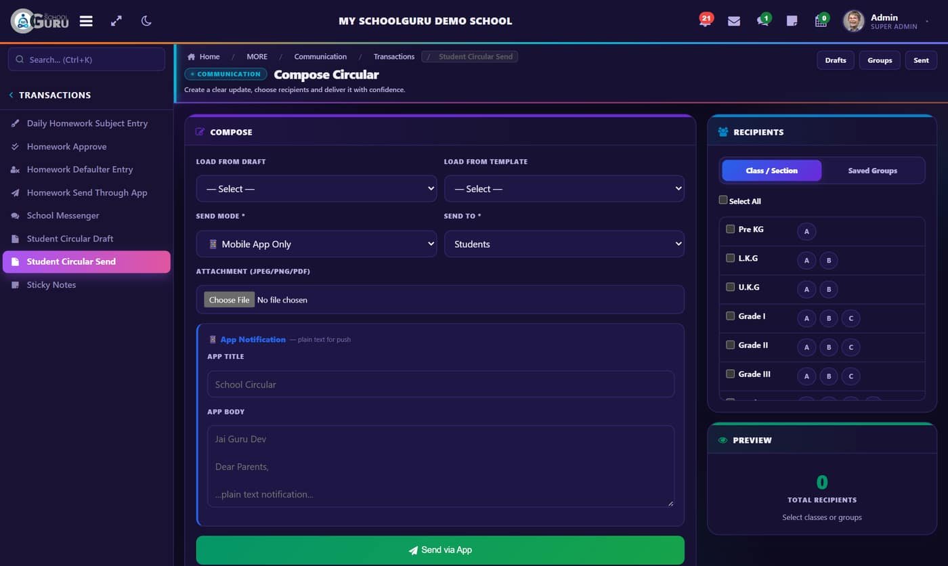Toggle fullscreen with the expand arrows icon
This screenshot has height=566, width=948.
click(116, 21)
